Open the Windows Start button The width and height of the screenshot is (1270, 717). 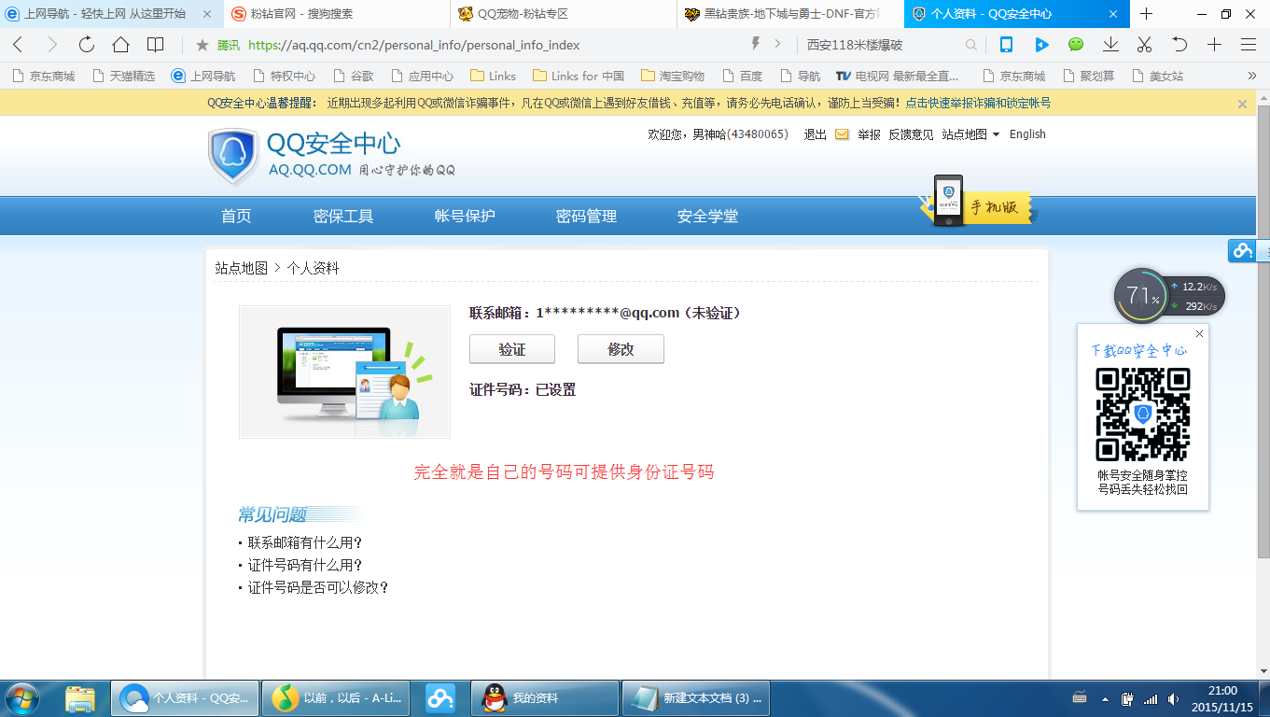(x=21, y=697)
